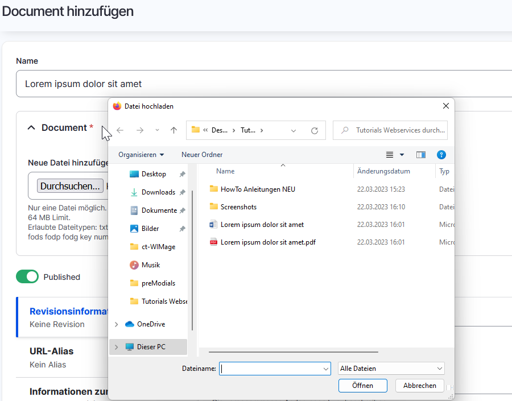Open the help question mark icon
The height and width of the screenshot is (401, 512).
point(441,155)
